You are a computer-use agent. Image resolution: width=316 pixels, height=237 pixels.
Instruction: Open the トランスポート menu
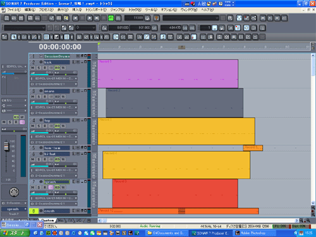click(x=96, y=10)
